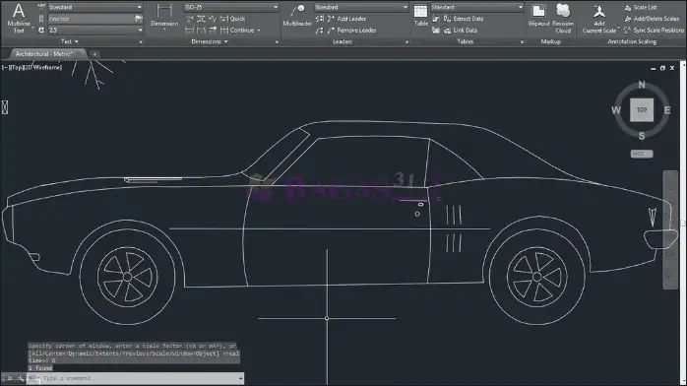Image resolution: width=687 pixels, height=386 pixels.
Task: Expand the Dimensions panel title
Action: (210, 41)
